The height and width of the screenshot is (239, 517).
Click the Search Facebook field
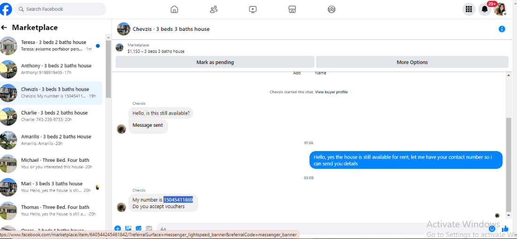pos(60,9)
